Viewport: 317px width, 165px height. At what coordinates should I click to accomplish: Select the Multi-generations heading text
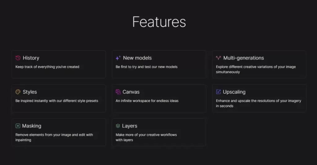[x=244, y=58]
